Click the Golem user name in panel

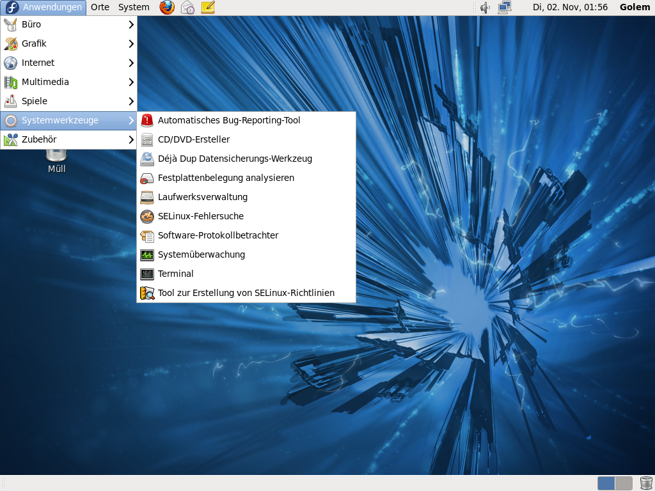(x=635, y=8)
